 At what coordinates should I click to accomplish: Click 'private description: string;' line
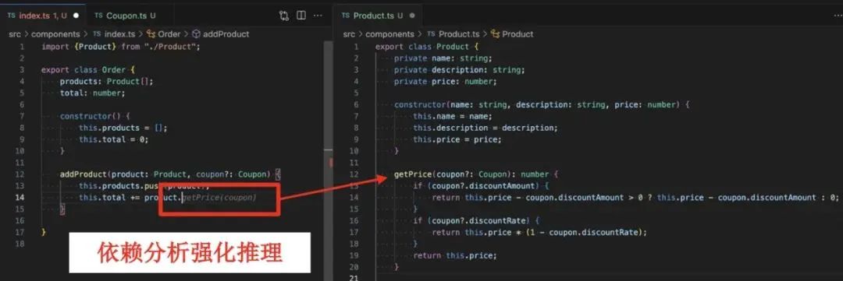(x=460, y=70)
